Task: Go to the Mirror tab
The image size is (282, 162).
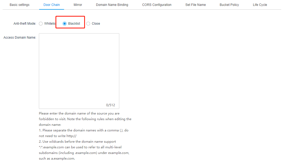Action: pos(78,5)
